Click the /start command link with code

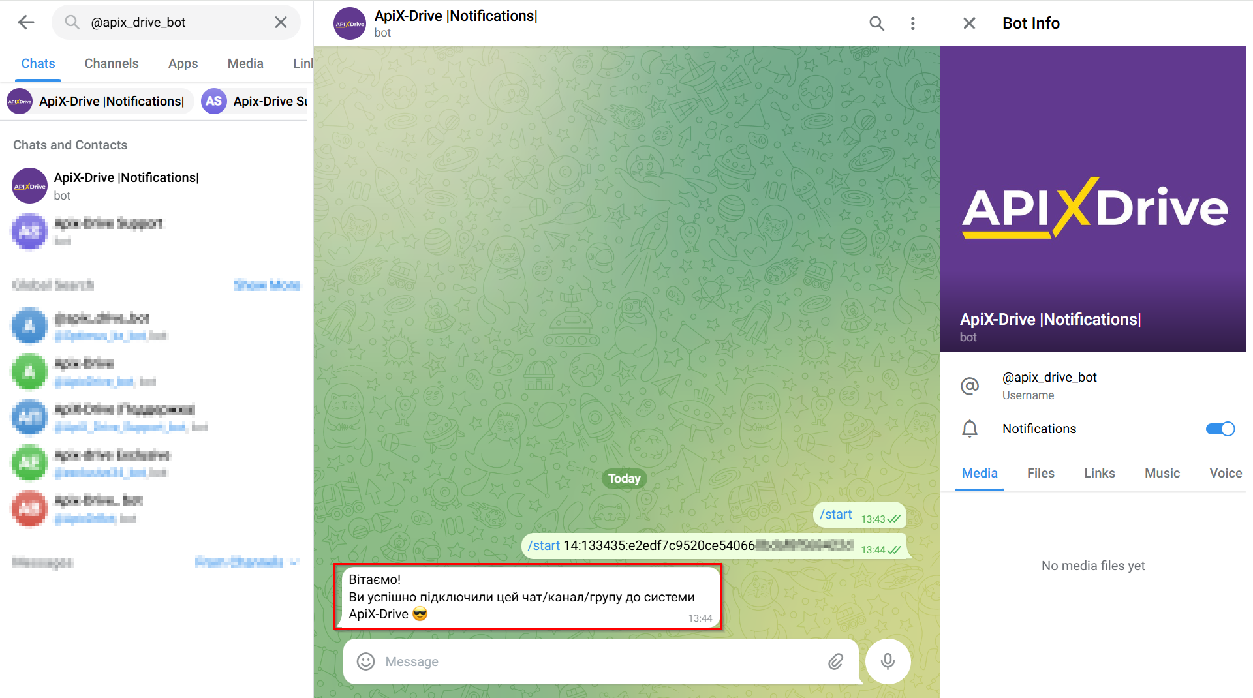point(544,545)
